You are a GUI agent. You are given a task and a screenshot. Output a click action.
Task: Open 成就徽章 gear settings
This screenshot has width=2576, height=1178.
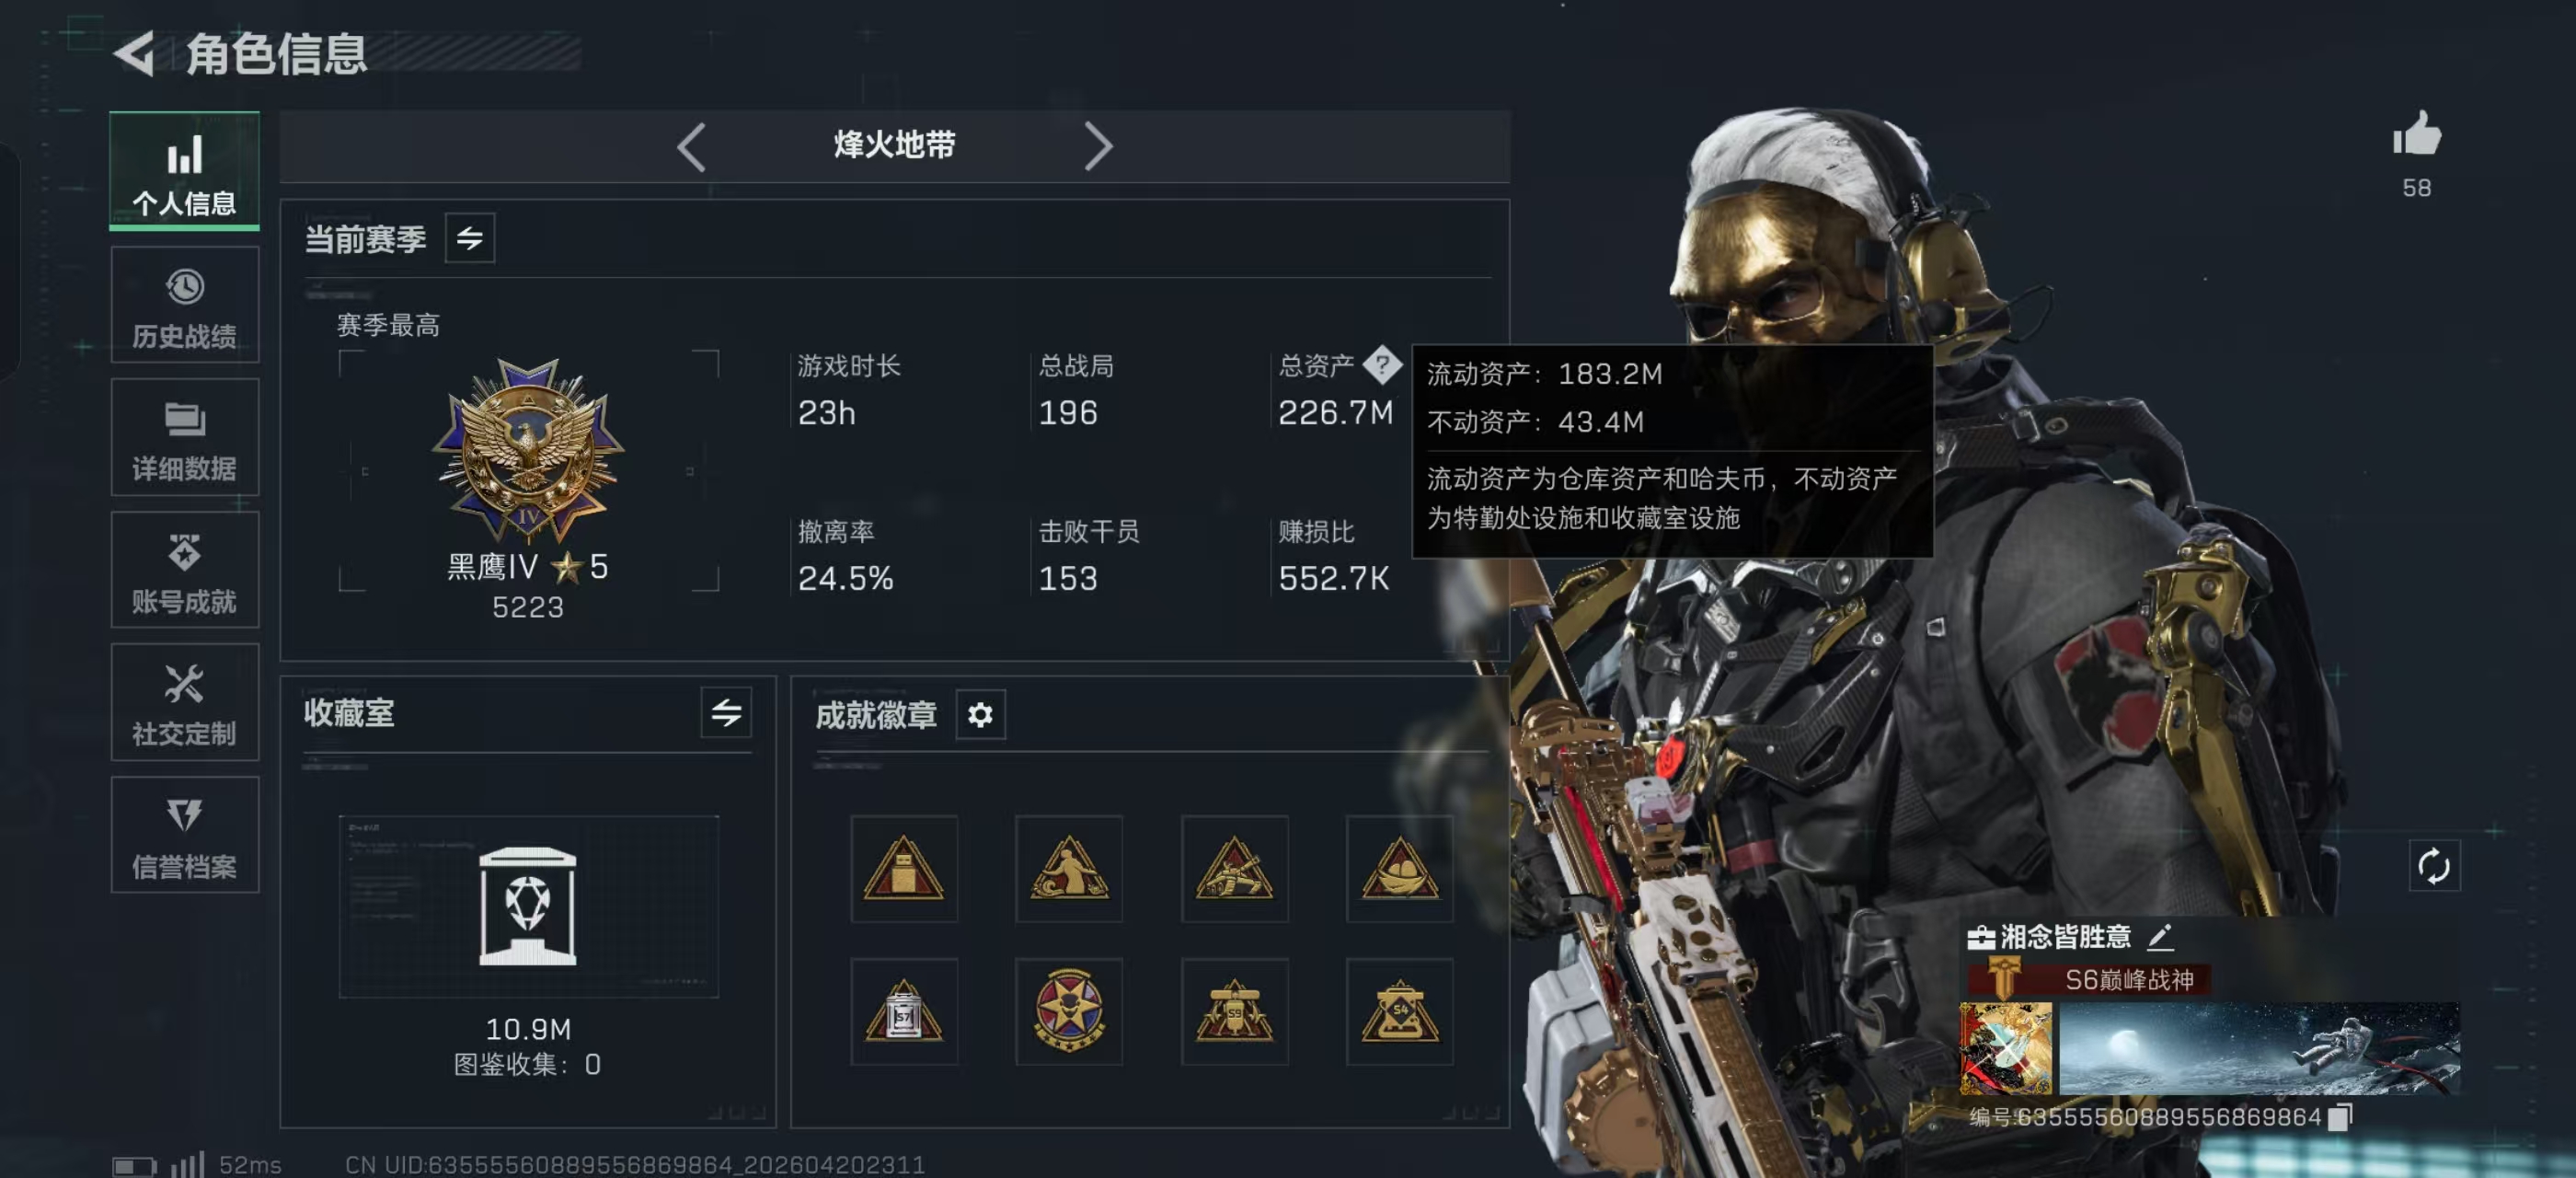pyautogui.click(x=980, y=715)
